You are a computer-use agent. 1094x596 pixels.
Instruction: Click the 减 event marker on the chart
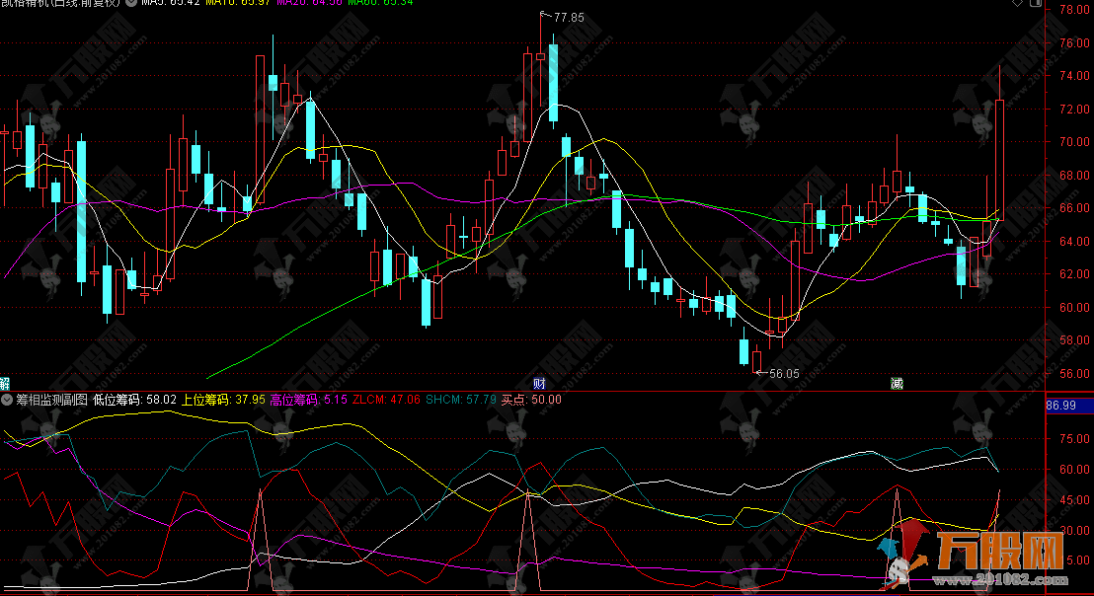897,383
